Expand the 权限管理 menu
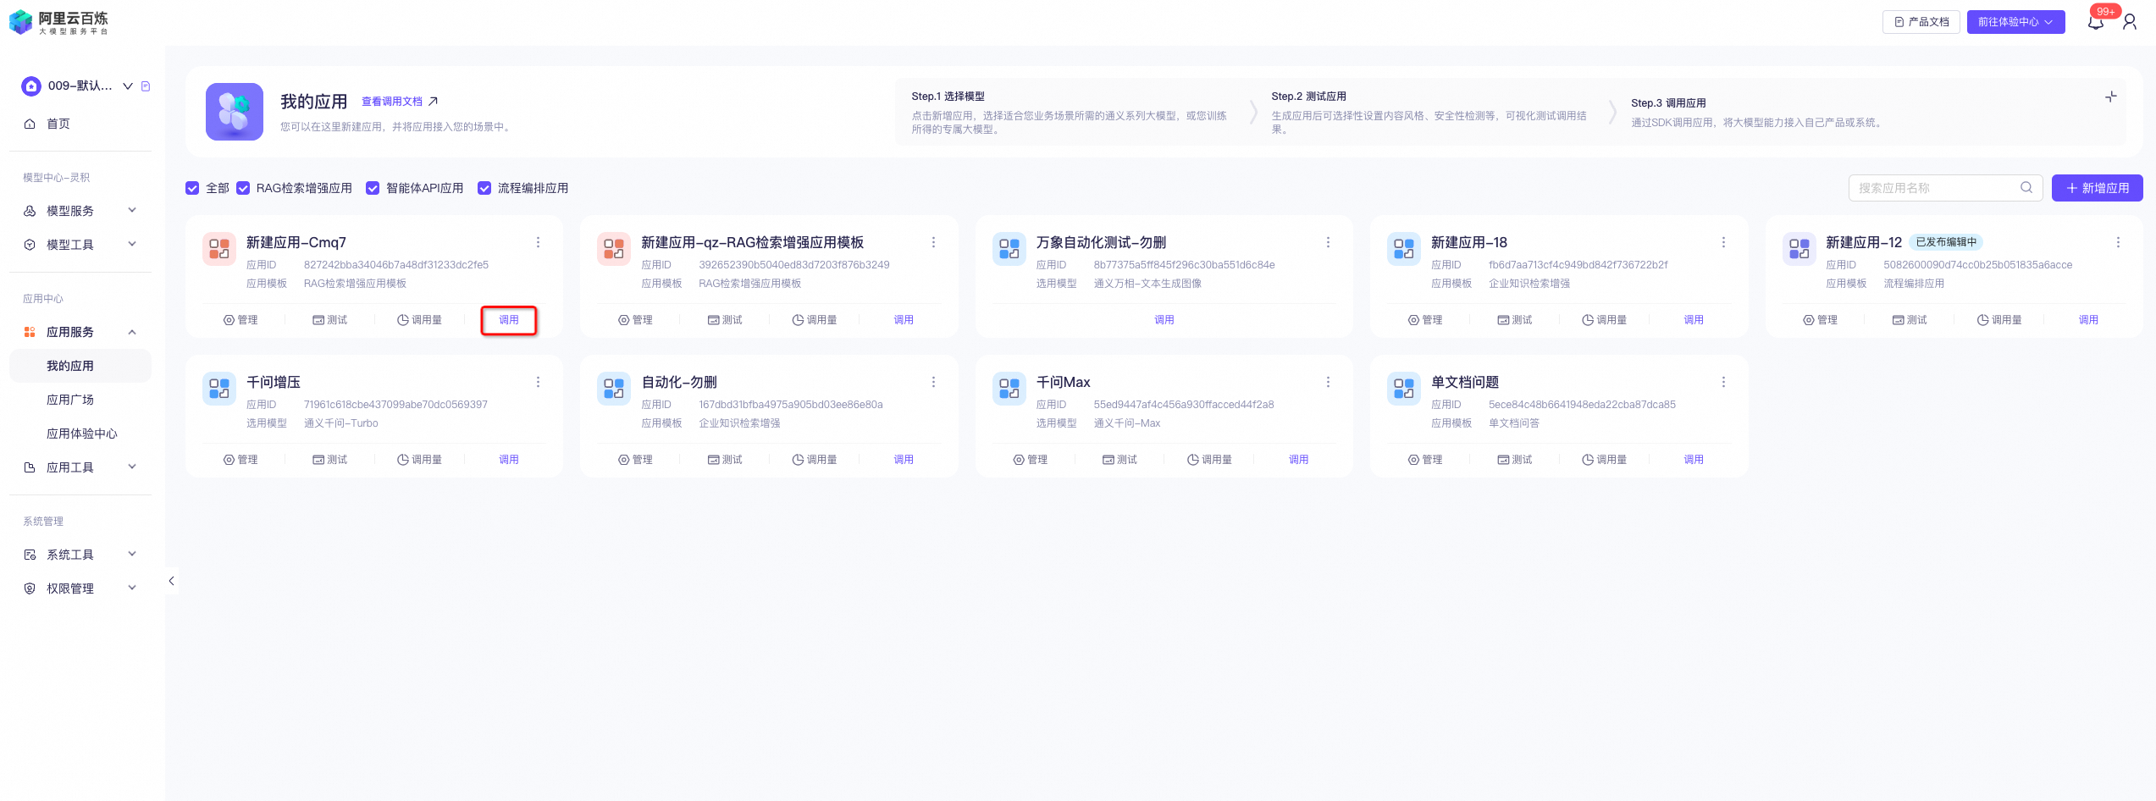This screenshot has height=801, width=2156. pos(80,588)
